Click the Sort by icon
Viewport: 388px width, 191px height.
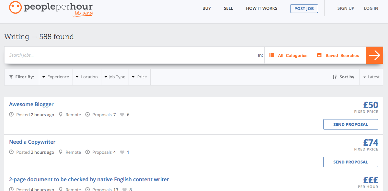tap(334, 77)
